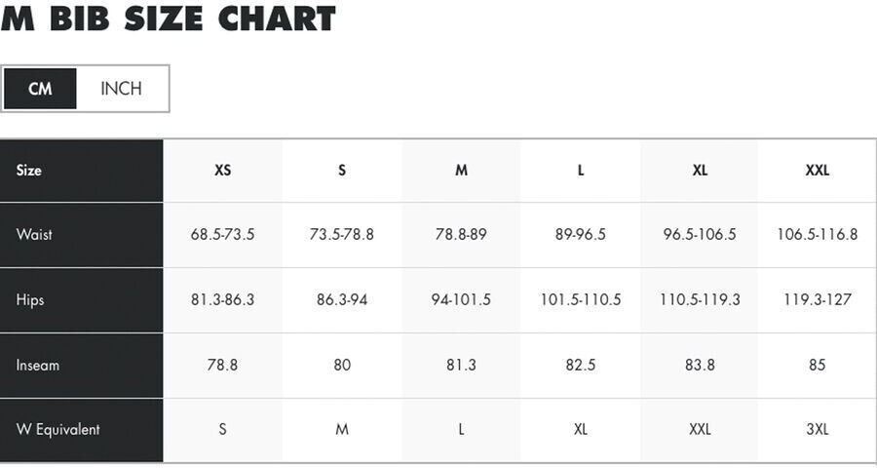Switch units to INCH

click(122, 89)
